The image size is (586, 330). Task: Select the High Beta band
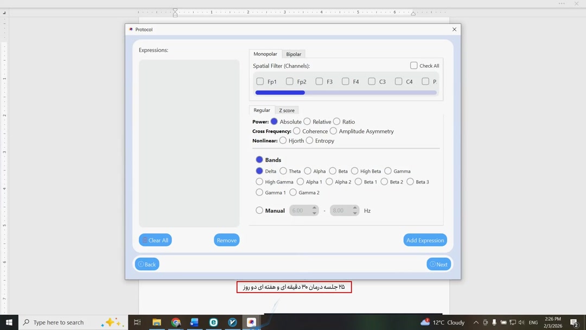click(x=355, y=171)
